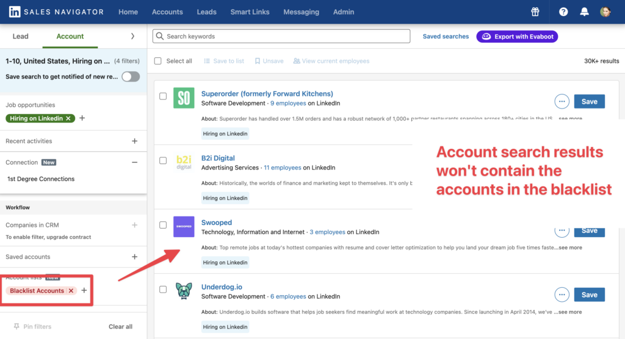Screen dimensions: 625x339
Task: Collapse the filter panel with chevron
Action: tap(132, 36)
